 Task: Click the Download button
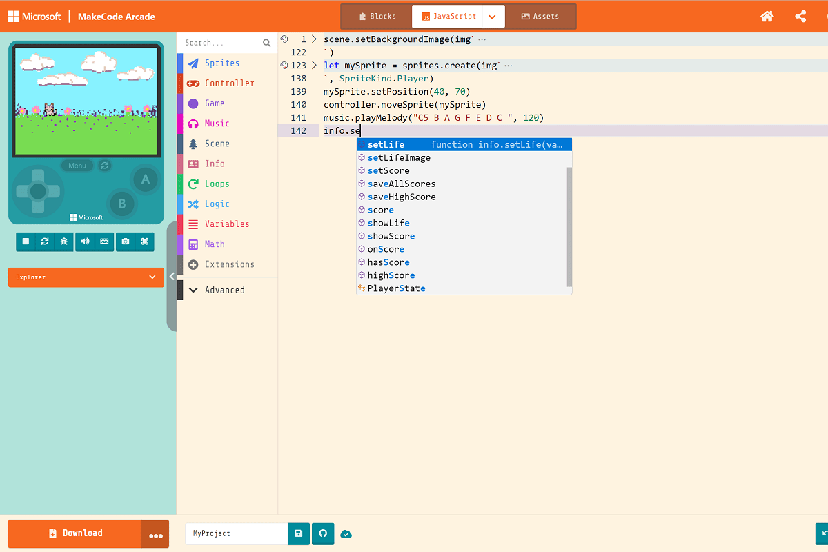[x=75, y=533]
